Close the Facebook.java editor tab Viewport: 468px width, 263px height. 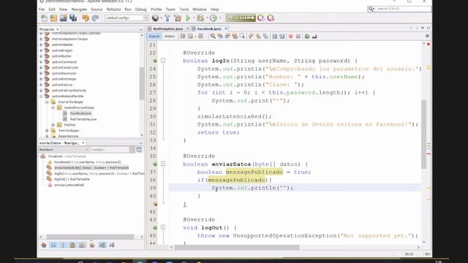226,28
